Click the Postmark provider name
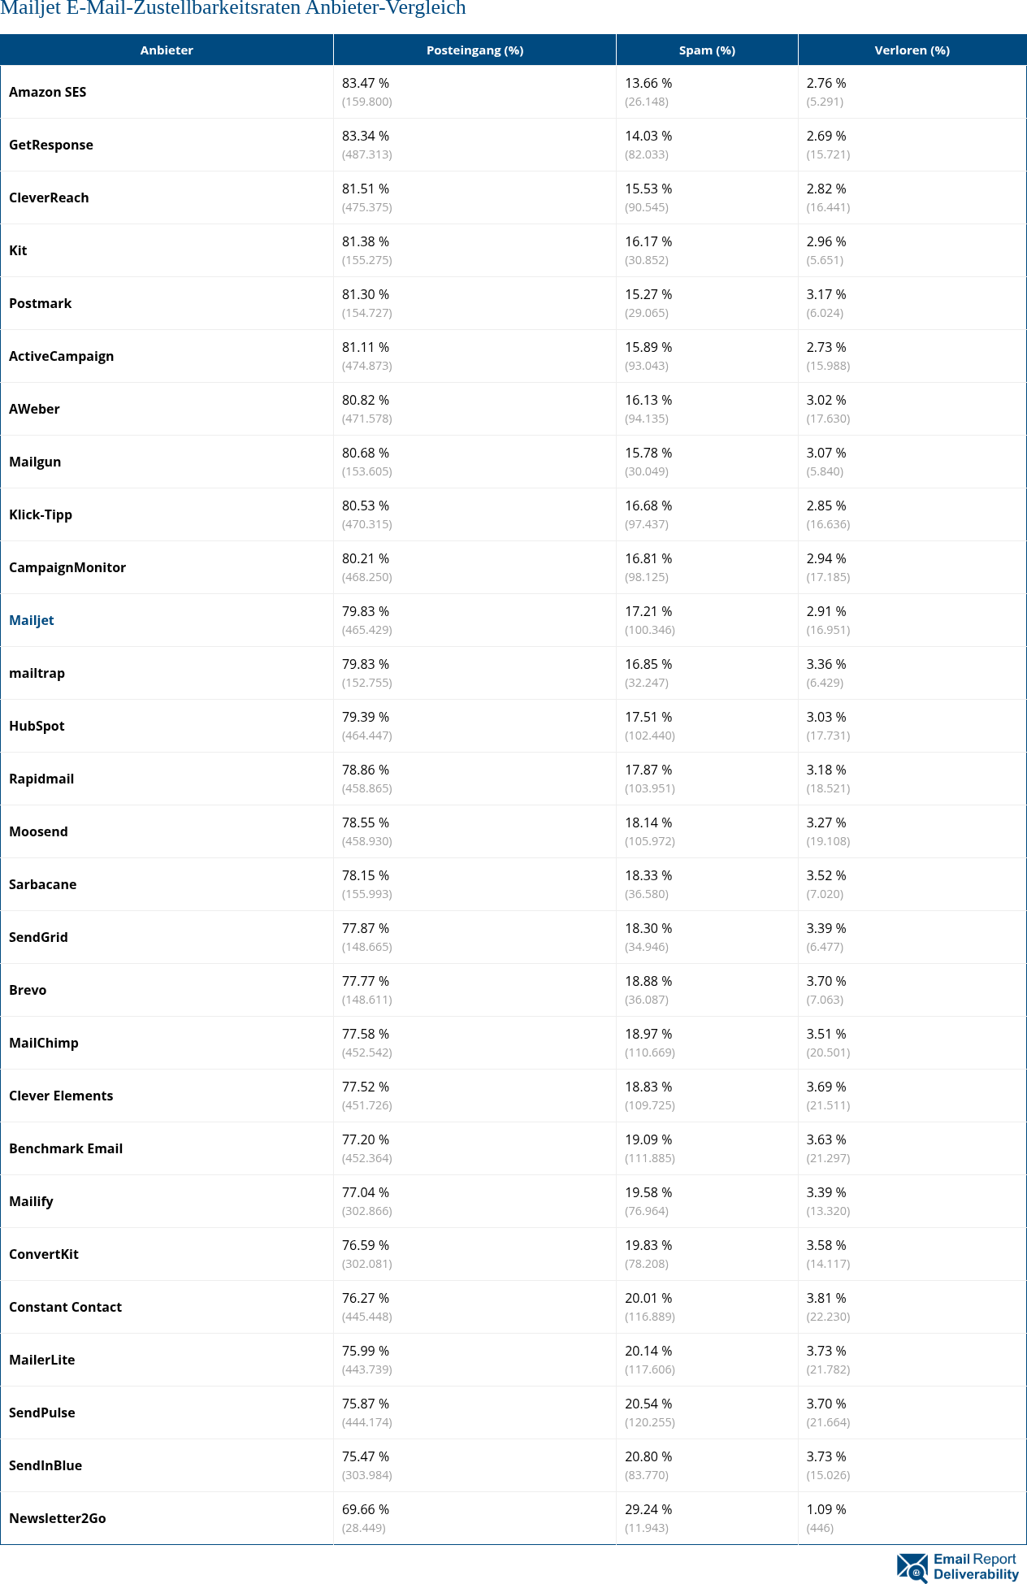1027x1584 pixels. point(41,303)
